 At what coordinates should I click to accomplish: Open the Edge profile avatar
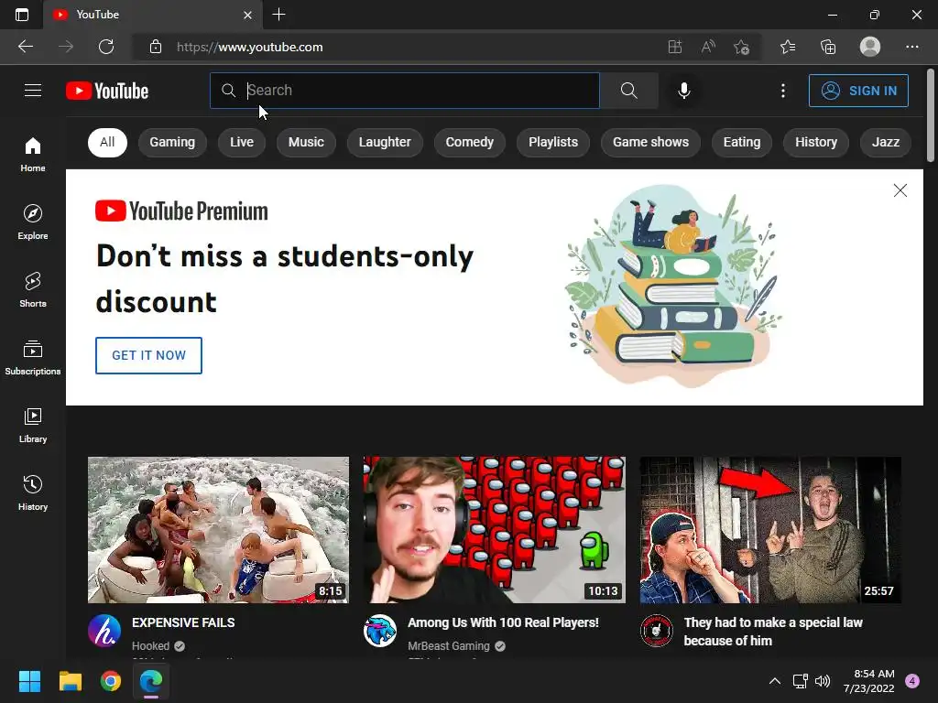(x=870, y=47)
